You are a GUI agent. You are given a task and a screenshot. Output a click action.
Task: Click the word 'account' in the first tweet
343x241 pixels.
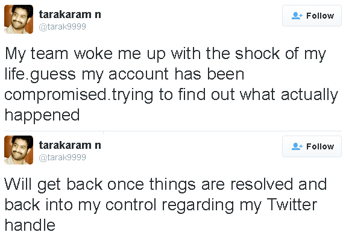(x=139, y=74)
